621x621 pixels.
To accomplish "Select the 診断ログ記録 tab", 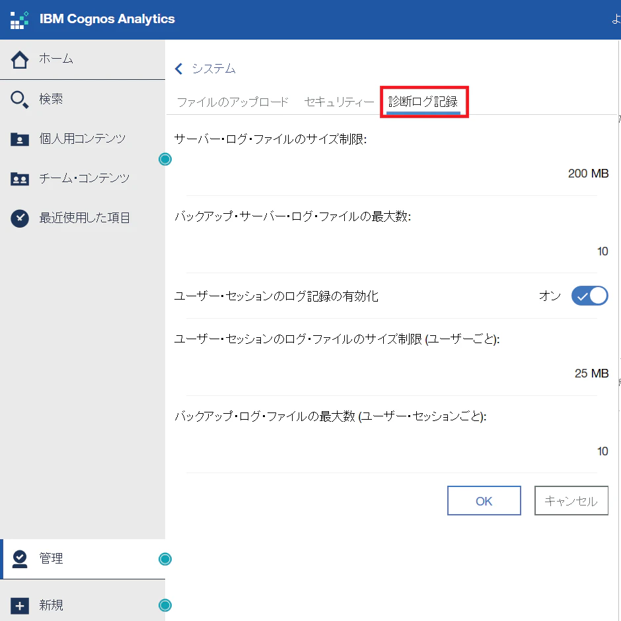I will (x=423, y=102).
